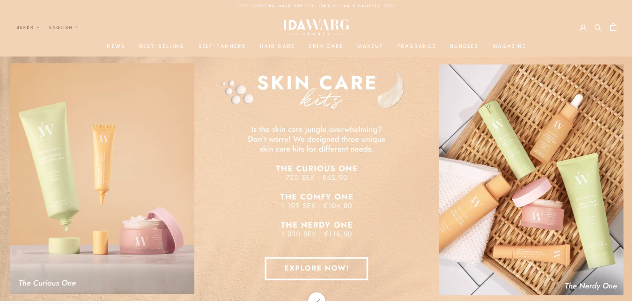Go to Hair Care category
The width and height of the screenshot is (632, 304).
[x=277, y=46]
